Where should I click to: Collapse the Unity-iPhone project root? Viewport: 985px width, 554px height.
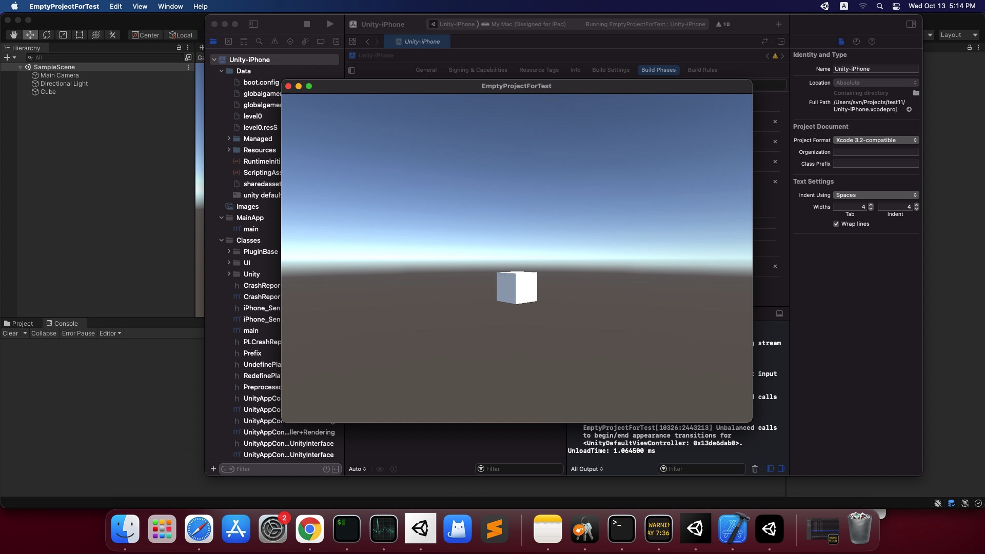[214, 60]
